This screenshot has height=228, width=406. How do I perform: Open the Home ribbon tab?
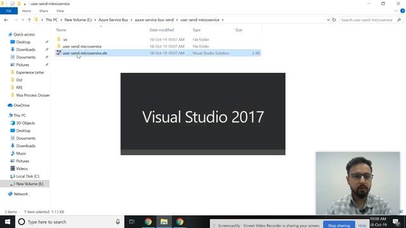click(27, 11)
